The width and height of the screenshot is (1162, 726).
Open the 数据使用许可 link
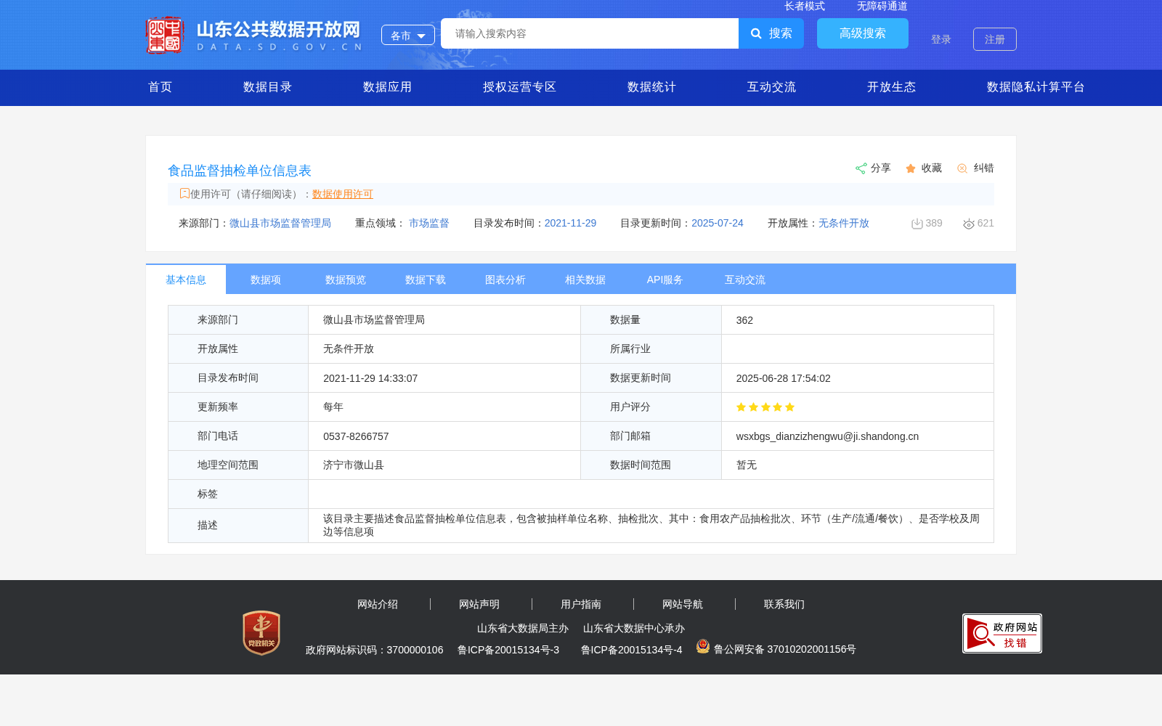343,194
